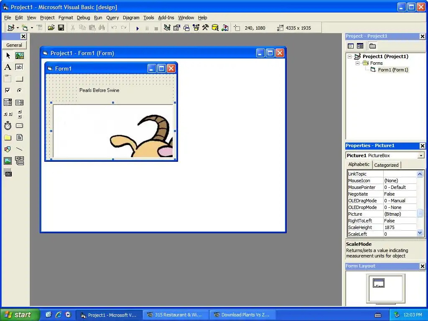
Task: Open the Project menu
Action: pyautogui.click(x=47, y=18)
